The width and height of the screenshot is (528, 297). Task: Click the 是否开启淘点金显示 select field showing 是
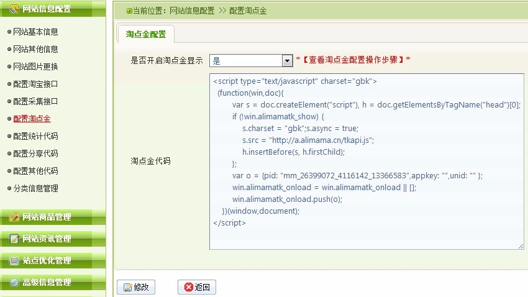pyautogui.click(x=250, y=61)
